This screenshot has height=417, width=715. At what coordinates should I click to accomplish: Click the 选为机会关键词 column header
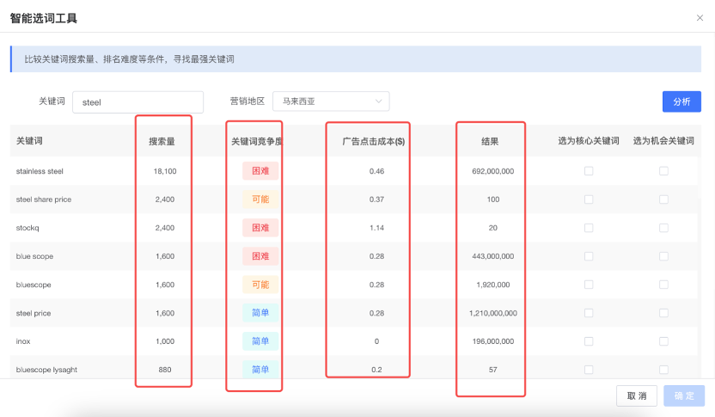(x=663, y=141)
